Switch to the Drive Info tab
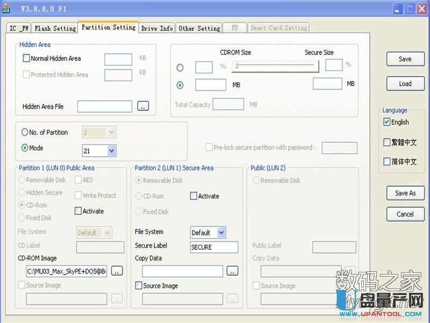This screenshot has width=430, height=323. click(156, 27)
